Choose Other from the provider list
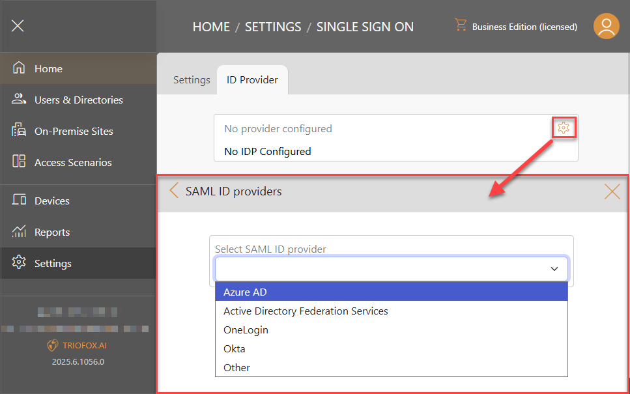The width and height of the screenshot is (630, 394). pyautogui.click(x=392, y=367)
